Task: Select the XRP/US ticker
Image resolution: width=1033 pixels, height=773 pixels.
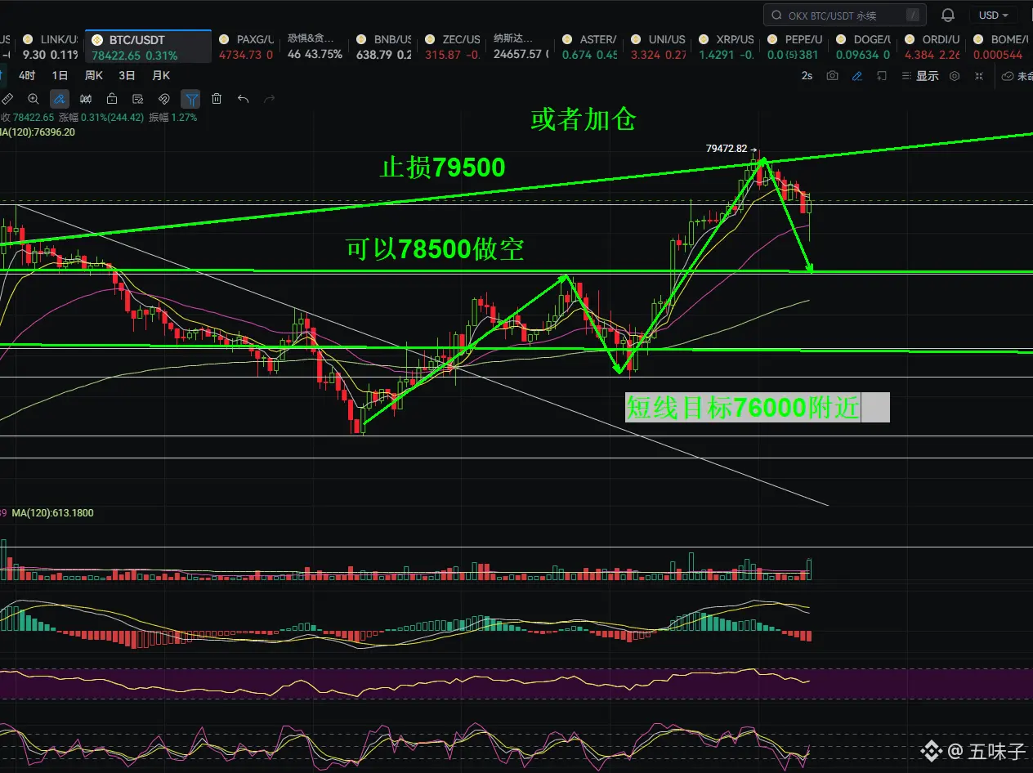Action: tap(727, 47)
